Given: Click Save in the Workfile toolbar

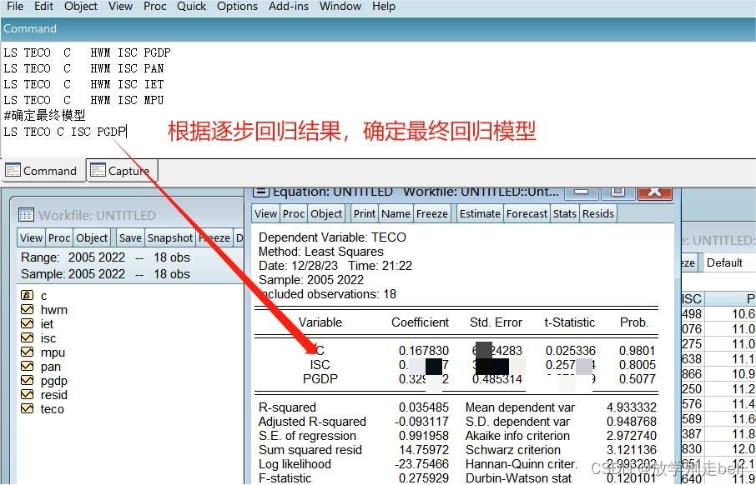Looking at the screenshot, I should (130, 238).
